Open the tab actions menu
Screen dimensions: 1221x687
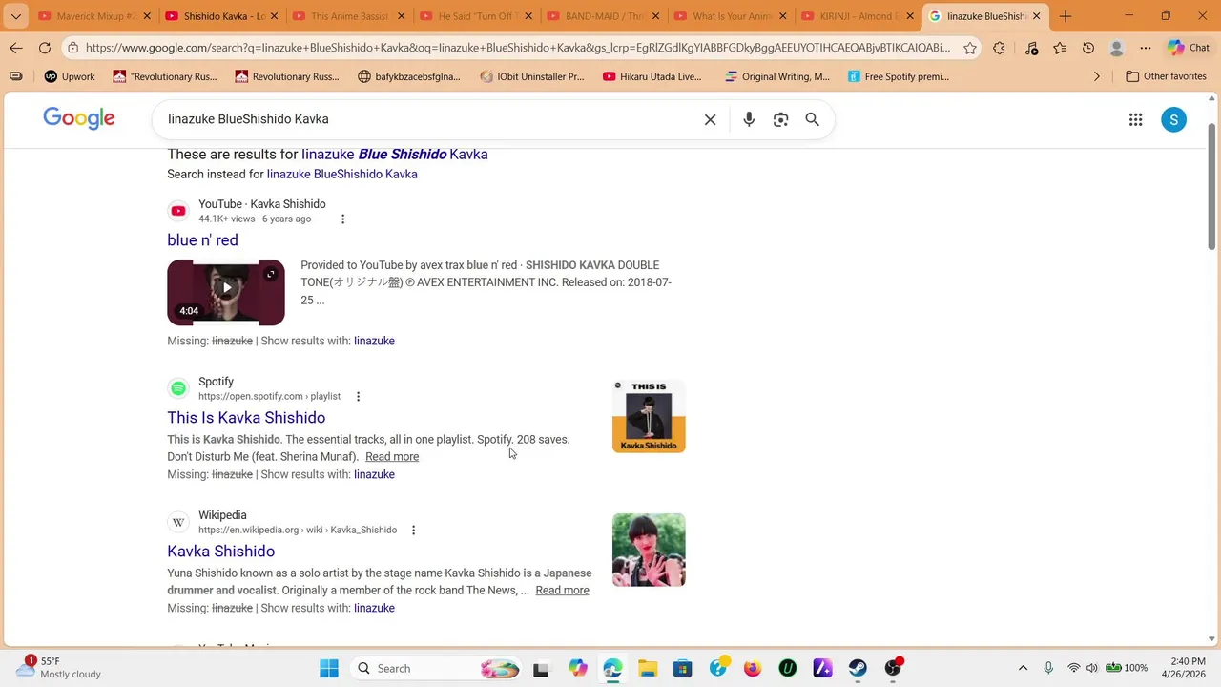tap(15, 16)
